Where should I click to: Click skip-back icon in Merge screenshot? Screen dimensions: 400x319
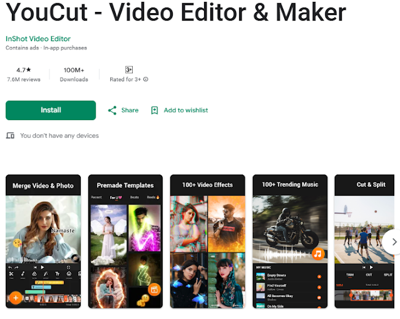[x=35, y=267]
